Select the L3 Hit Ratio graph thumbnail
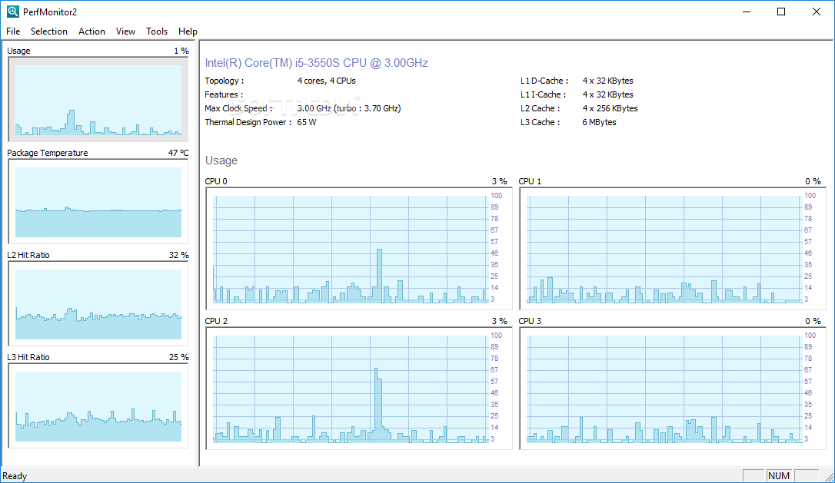 pyautogui.click(x=98, y=406)
